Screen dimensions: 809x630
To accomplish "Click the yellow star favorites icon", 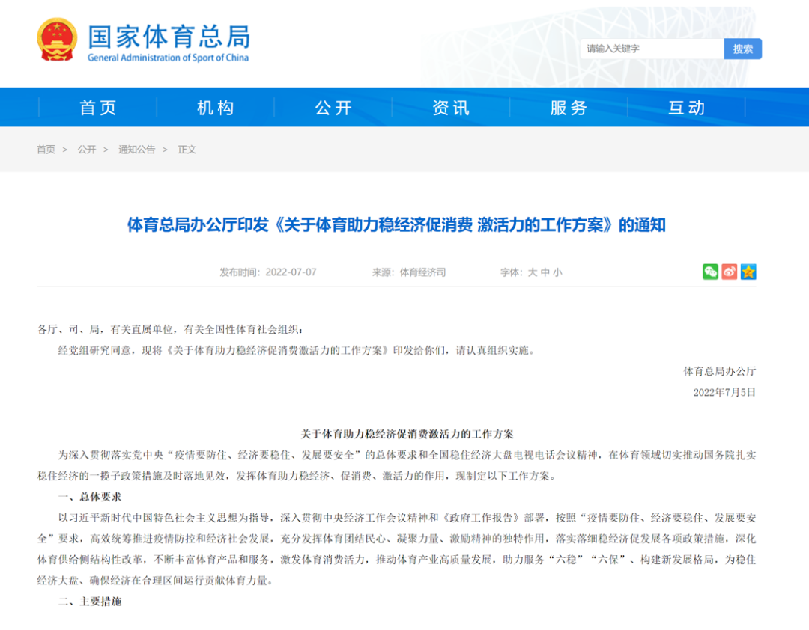I will pyautogui.click(x=748, y=272).
